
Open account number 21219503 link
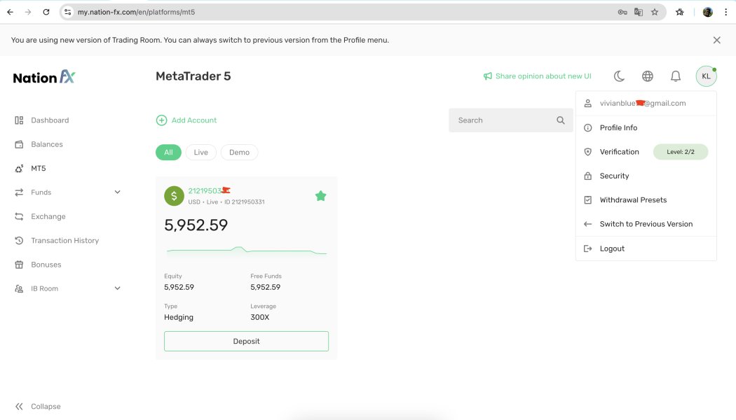point(209,191)
